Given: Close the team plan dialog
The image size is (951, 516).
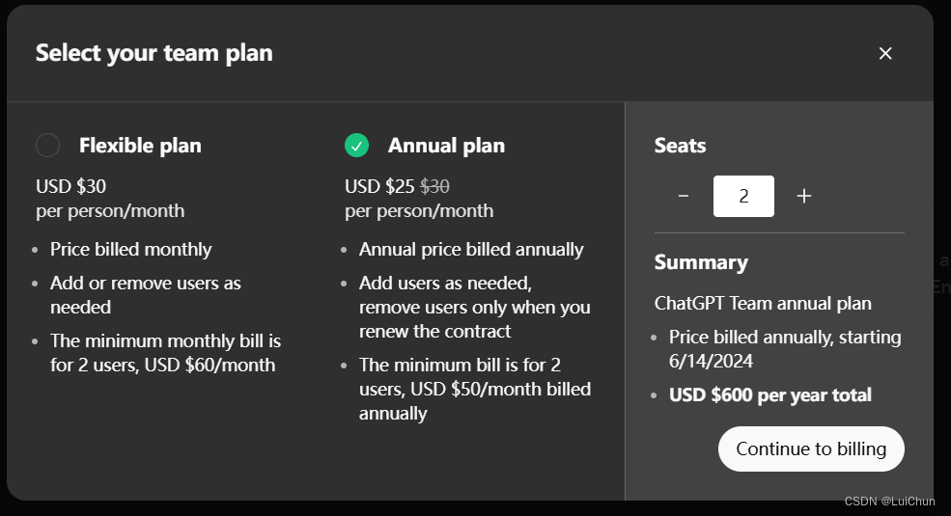Looking at the screenshot, I should tap(885, 53).
